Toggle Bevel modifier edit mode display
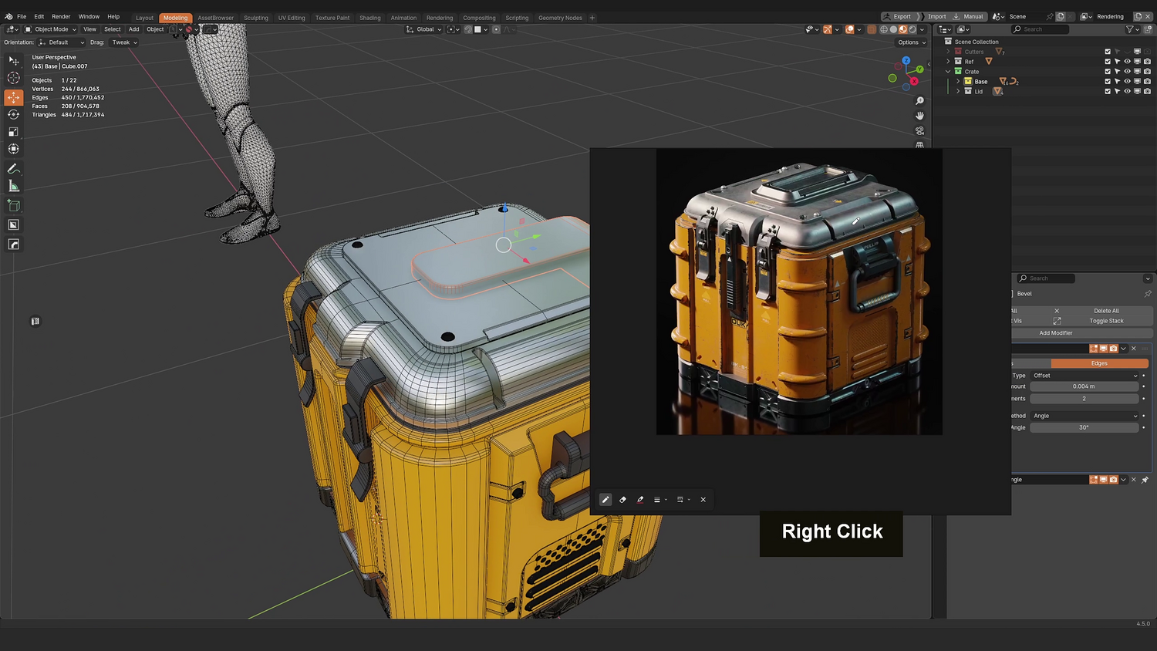The image size is (1157, 651). pos(1094,349)
